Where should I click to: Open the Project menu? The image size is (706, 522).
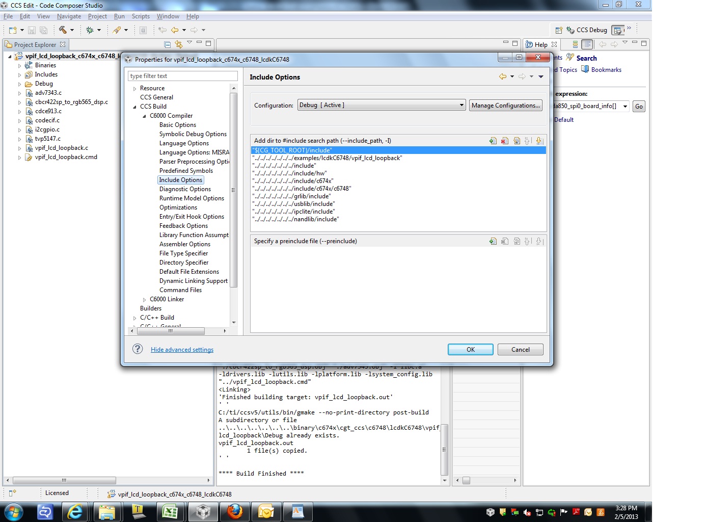click(97, 16)
